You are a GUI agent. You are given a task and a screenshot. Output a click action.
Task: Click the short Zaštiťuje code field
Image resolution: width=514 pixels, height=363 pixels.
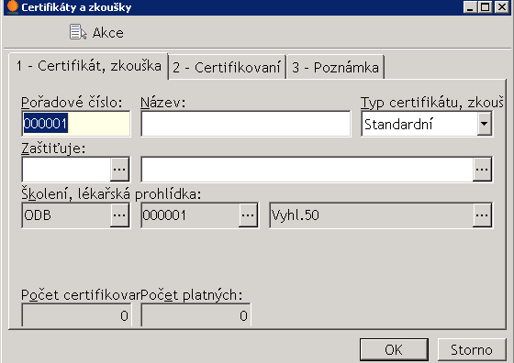[66, 170]
